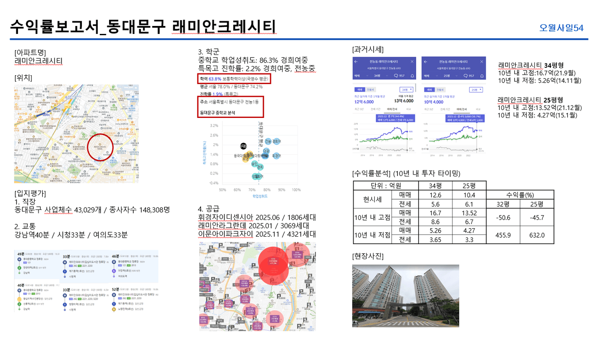600x337 pixels.
Task: Open the outlined 34평 select box
Action: (406, 89)
